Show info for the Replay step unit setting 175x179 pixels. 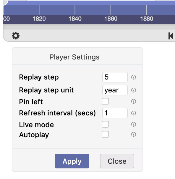coord(134,90)
